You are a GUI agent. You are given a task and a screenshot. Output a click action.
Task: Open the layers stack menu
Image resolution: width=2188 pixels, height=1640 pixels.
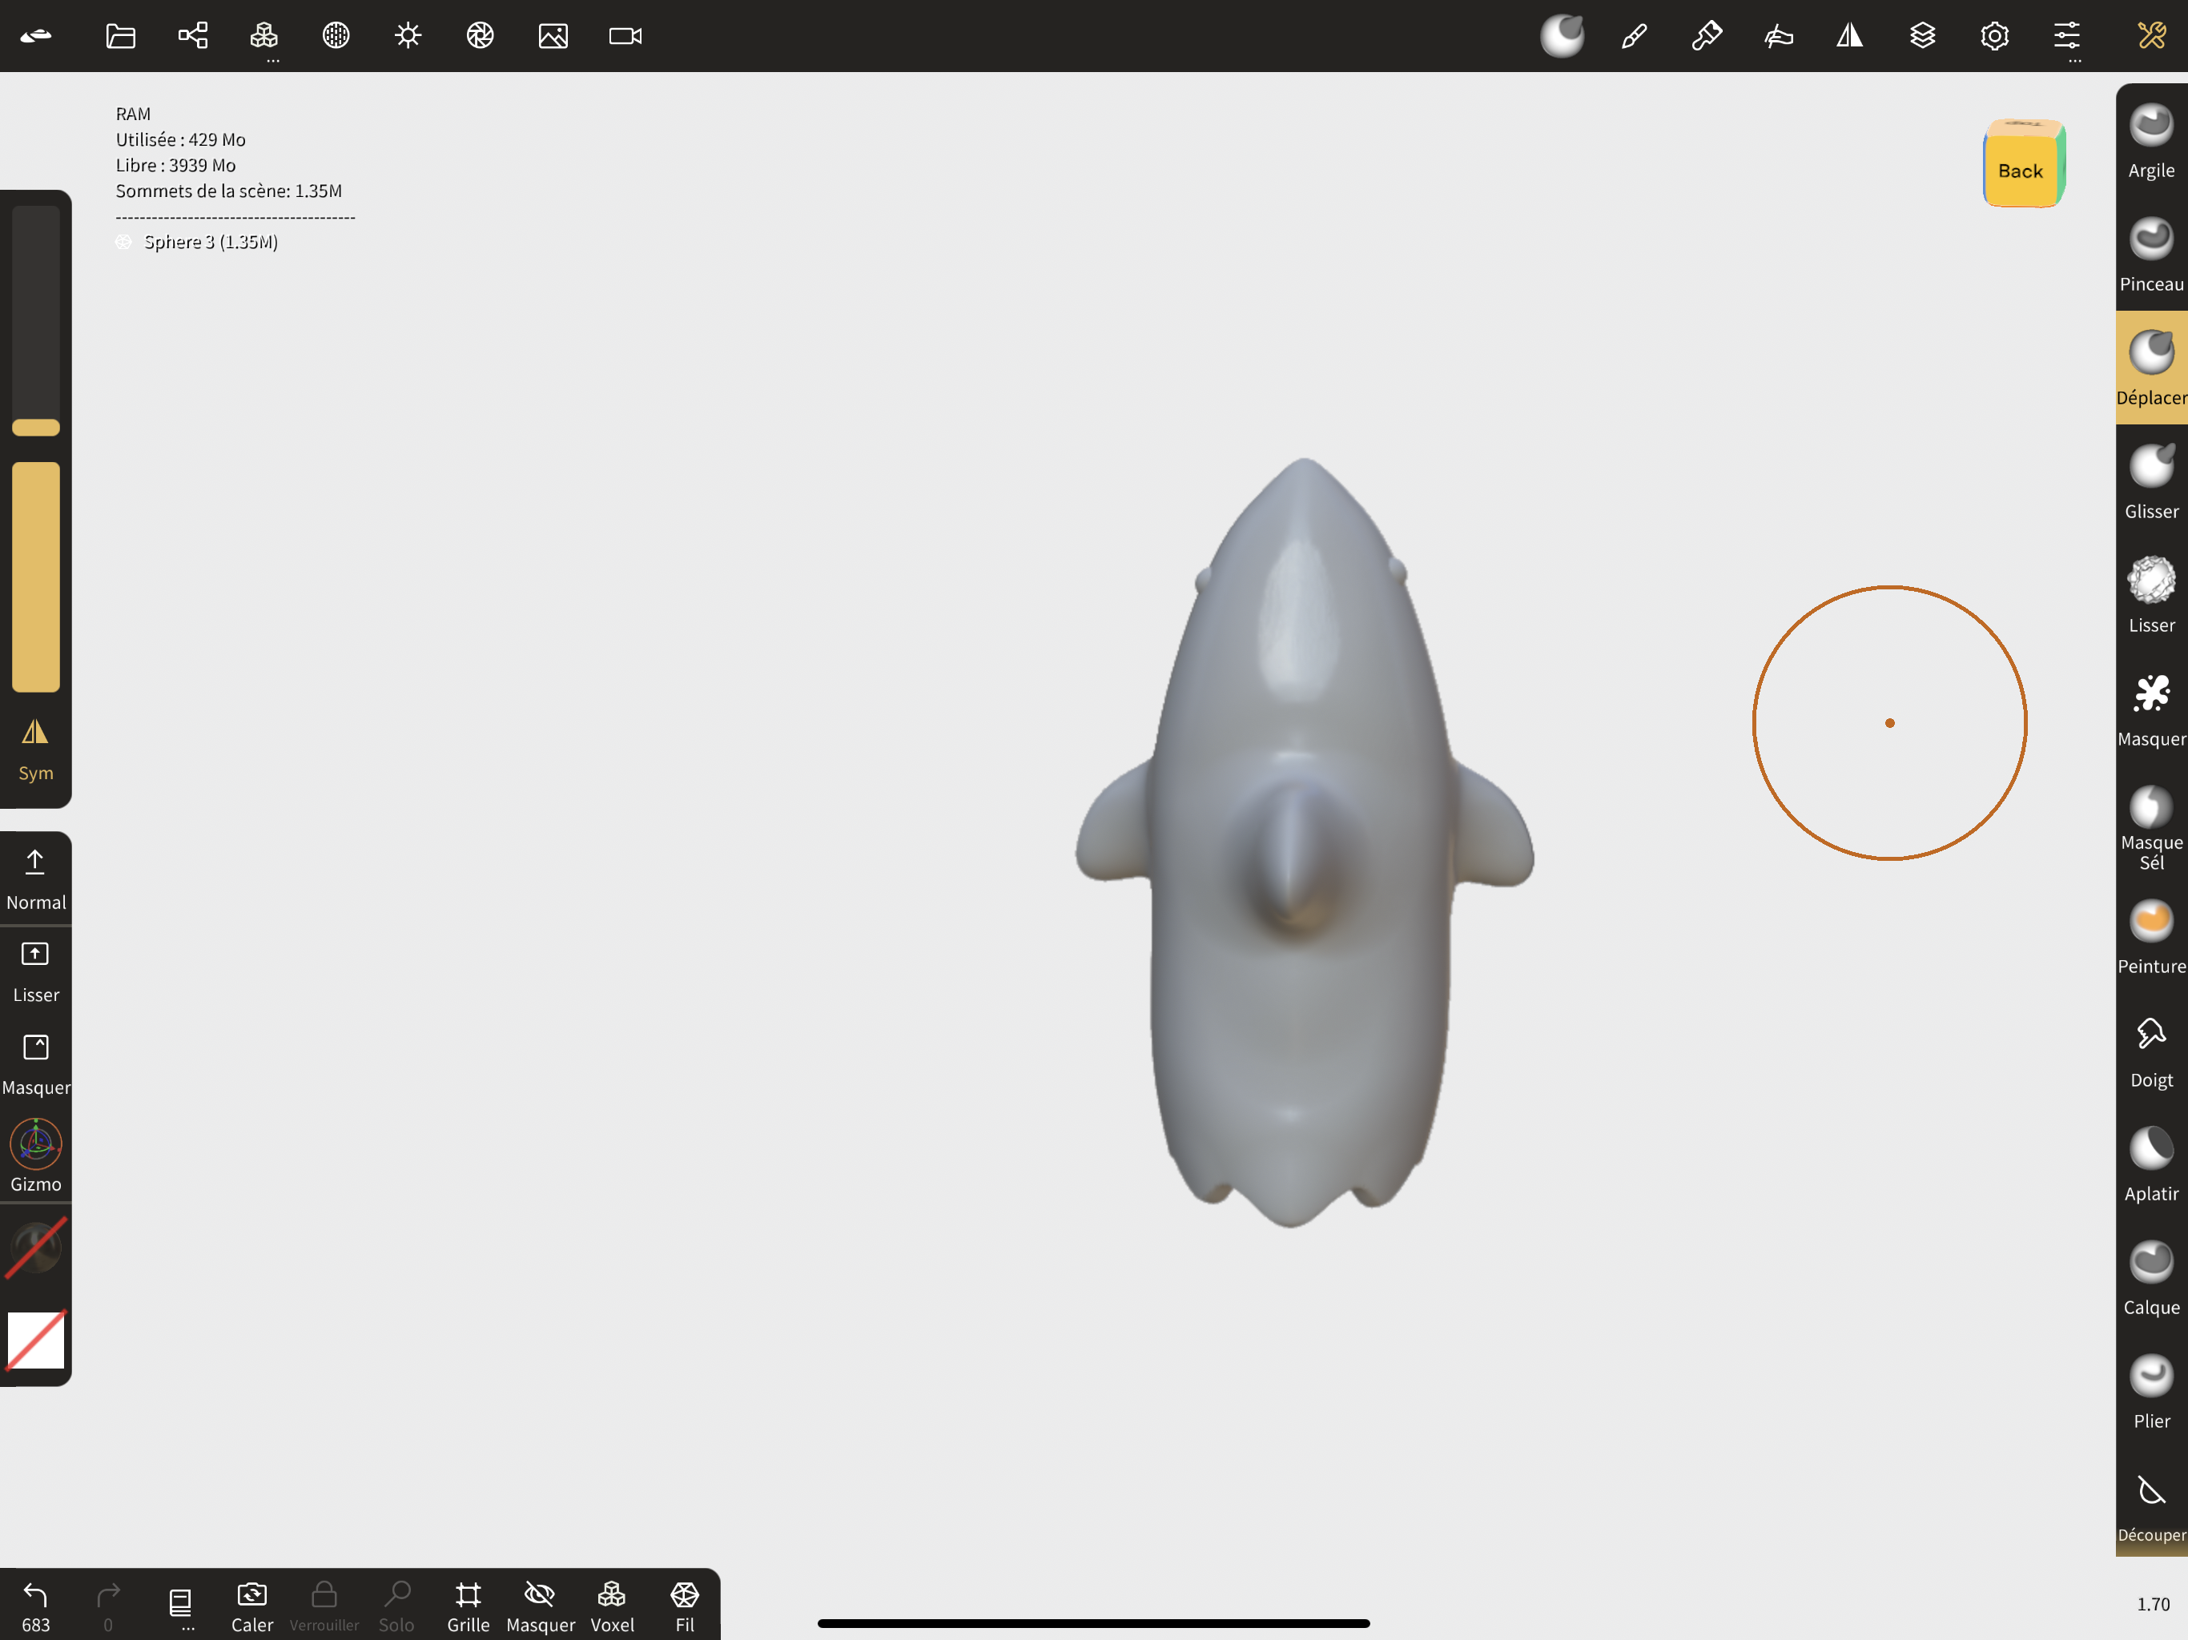click(1922, 37)
